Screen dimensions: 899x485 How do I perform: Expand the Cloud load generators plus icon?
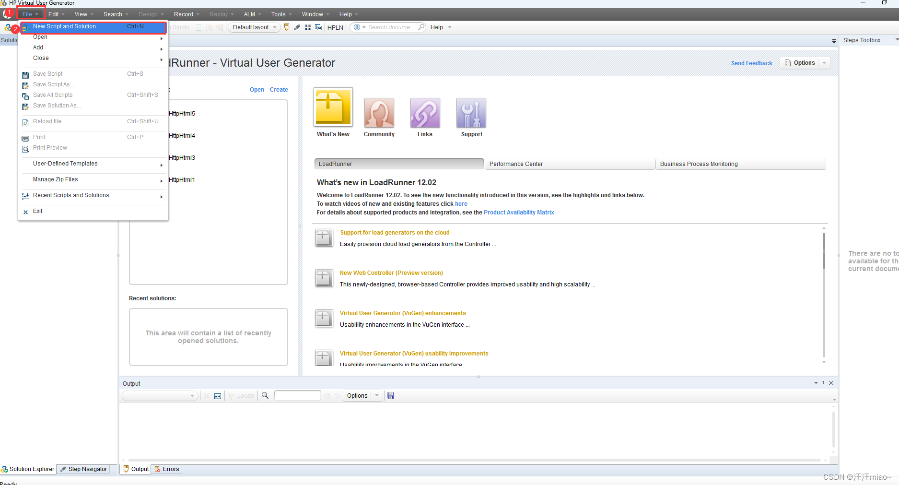[x=324, y=237]
